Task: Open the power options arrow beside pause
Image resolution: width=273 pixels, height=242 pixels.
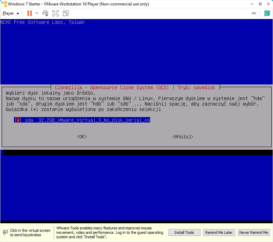Action: [x=37, y=13]
